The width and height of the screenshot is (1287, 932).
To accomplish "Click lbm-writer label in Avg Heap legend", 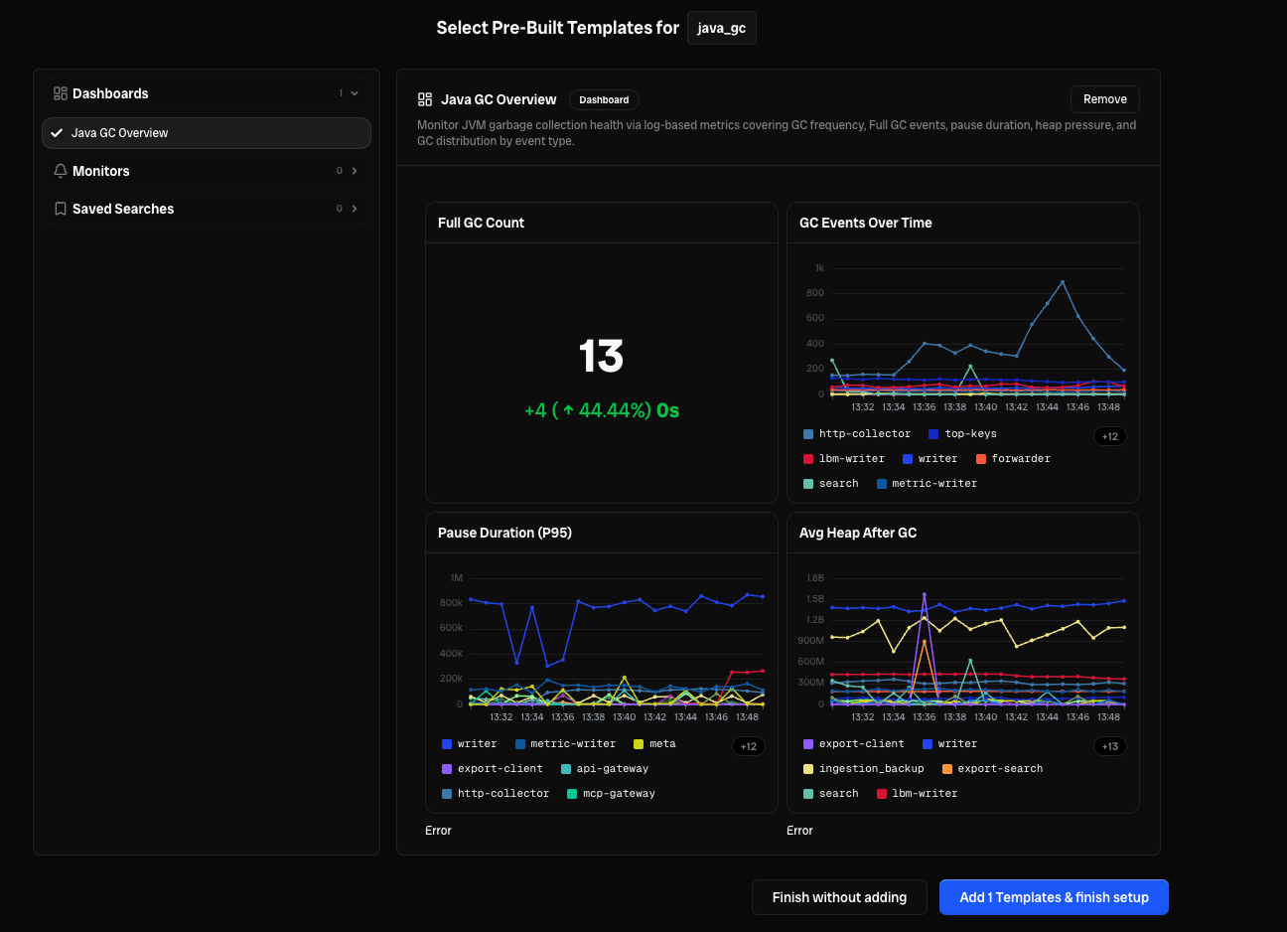I will click(x=925, y=794).
